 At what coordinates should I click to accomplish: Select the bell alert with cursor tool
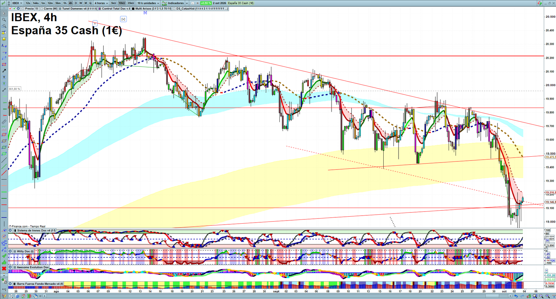click(4, 32)
